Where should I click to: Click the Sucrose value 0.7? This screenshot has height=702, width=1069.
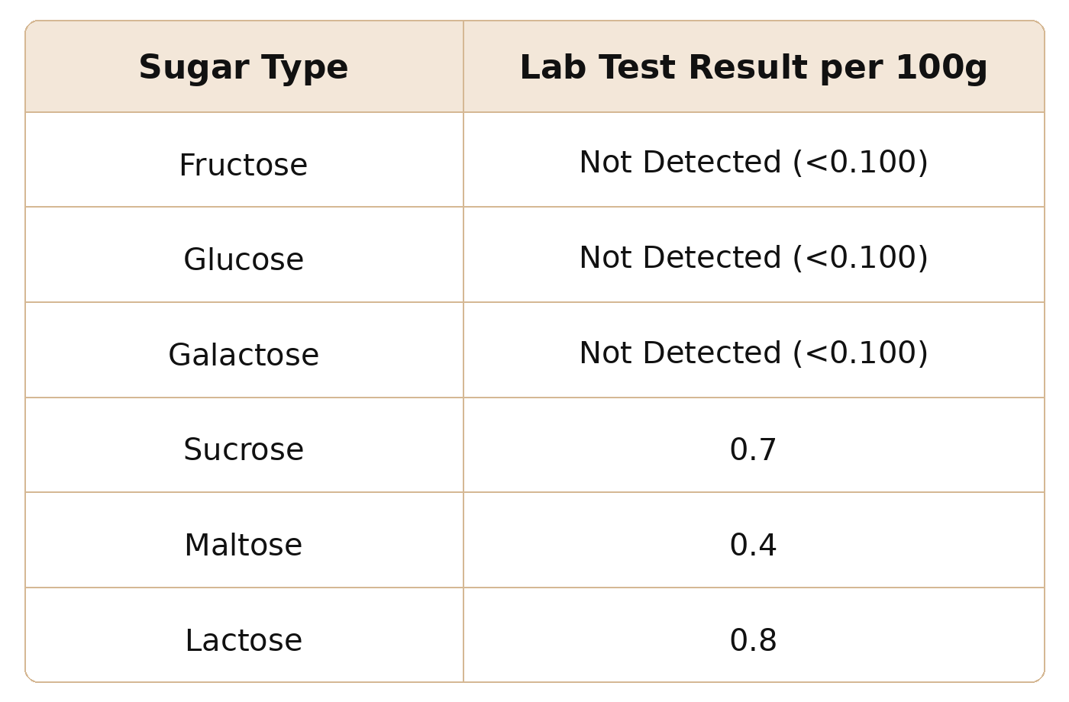tap(754, 450)
